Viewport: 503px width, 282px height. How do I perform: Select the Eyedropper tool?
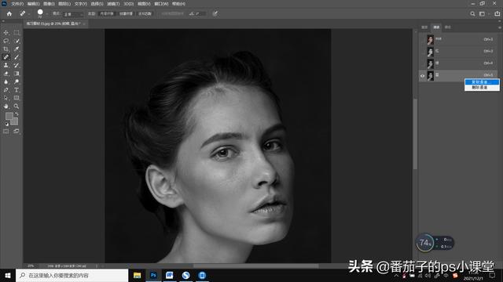pos(17,49)
